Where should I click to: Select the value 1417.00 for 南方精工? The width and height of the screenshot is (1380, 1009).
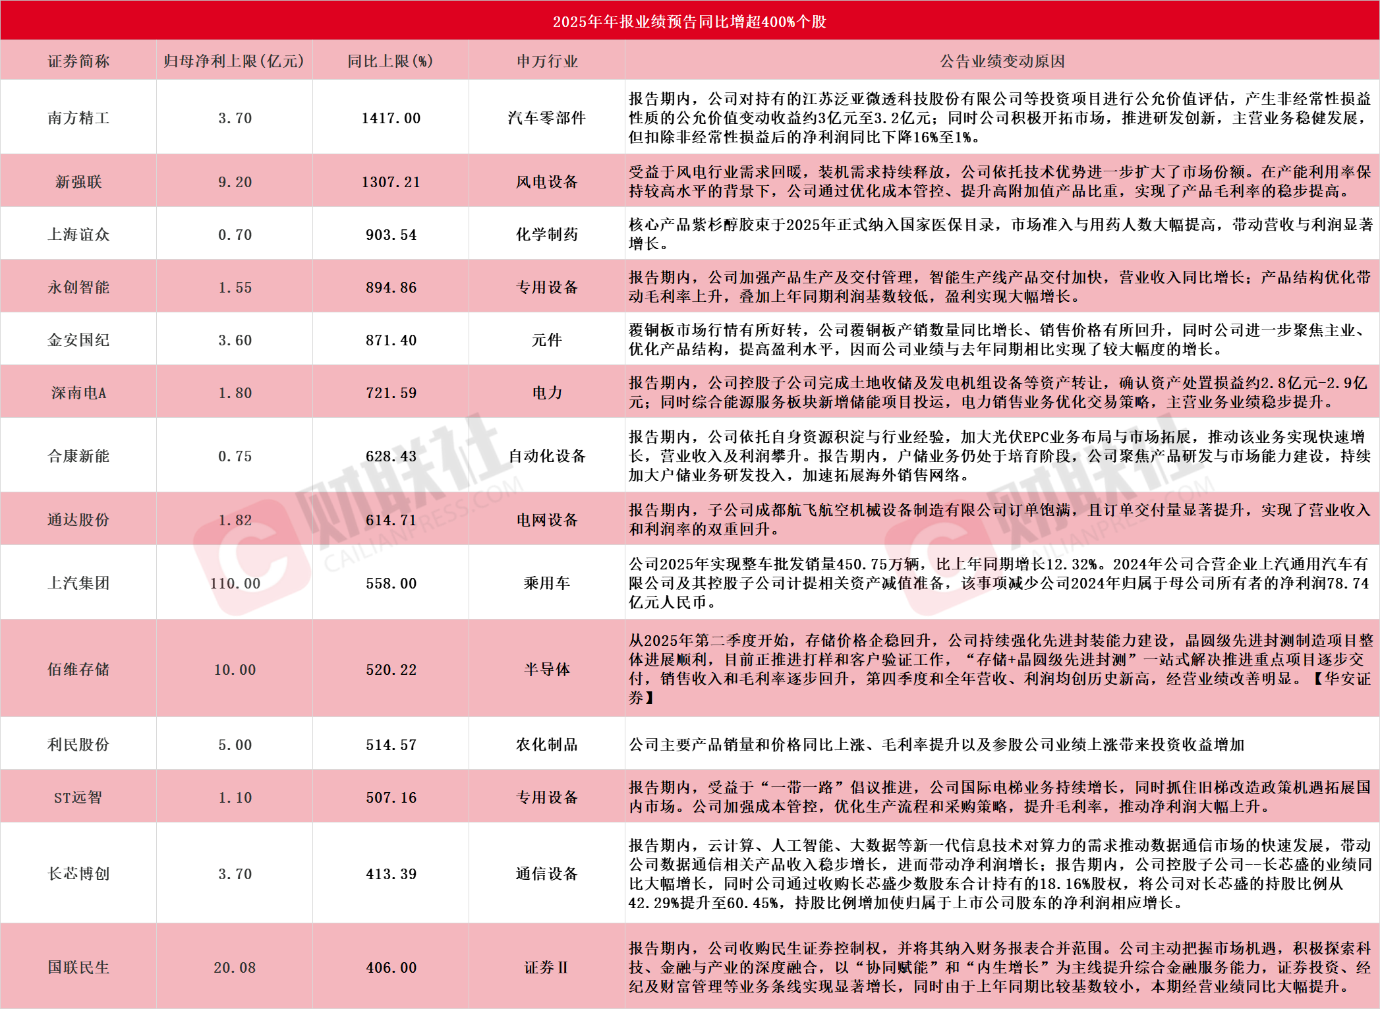click(x=390, y=117)
